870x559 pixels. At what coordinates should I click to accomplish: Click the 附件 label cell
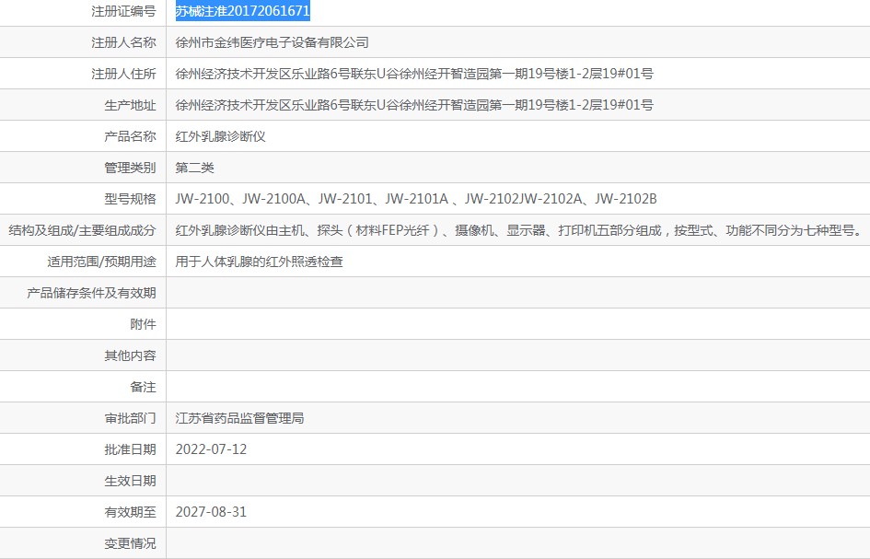pyautogui.click(x=143, y=324)
